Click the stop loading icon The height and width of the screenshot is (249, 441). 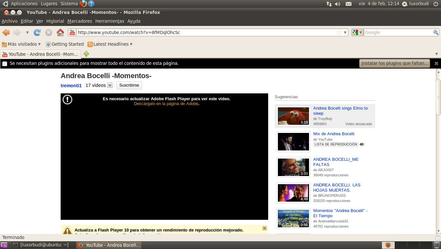[x=49, y=32]
